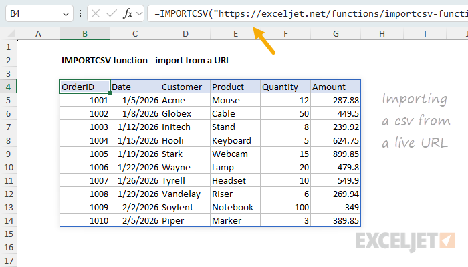Click the Enter checkmark icon in formula bar
The width and height of the screenshot is (468, 267).
[112, 13]
